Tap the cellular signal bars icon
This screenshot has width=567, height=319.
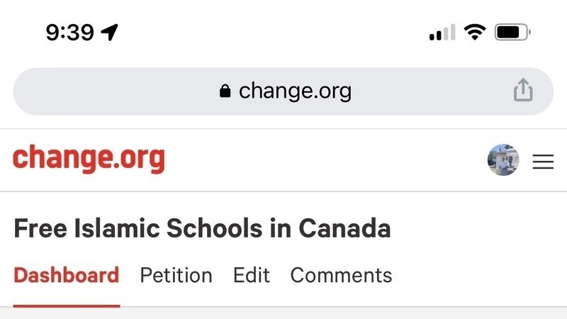pos(442,33)
